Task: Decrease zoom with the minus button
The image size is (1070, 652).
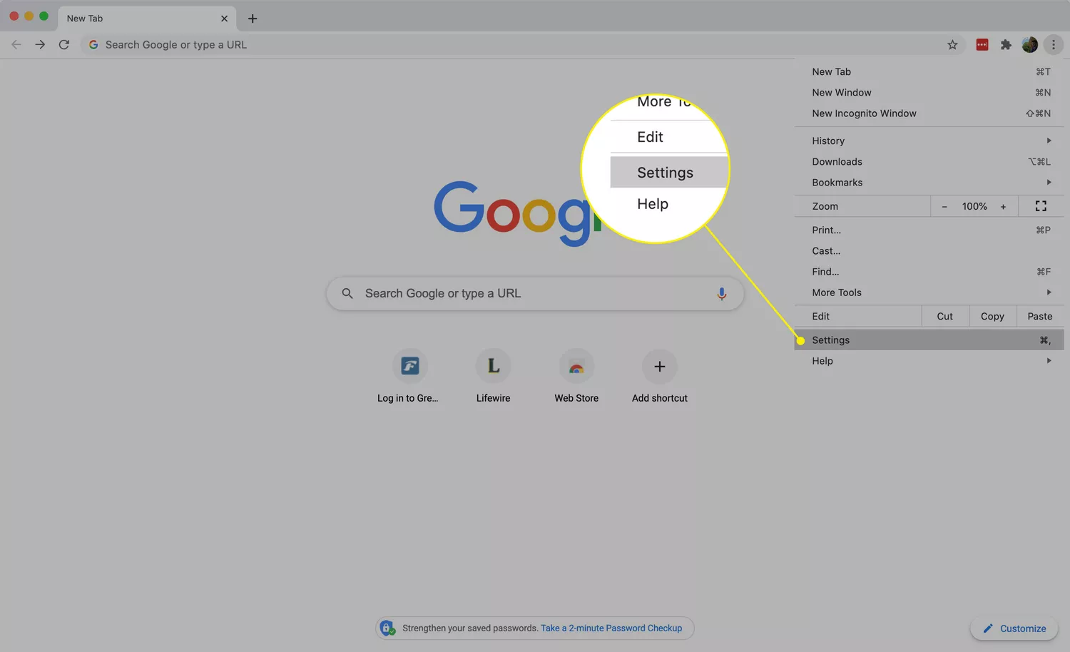Action: tap(944, 207)
